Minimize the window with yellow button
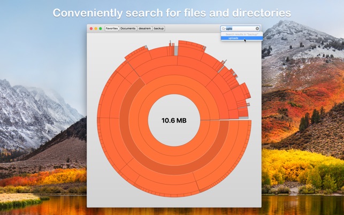This screenshot has width=344, height=215. tap(96, 28)
